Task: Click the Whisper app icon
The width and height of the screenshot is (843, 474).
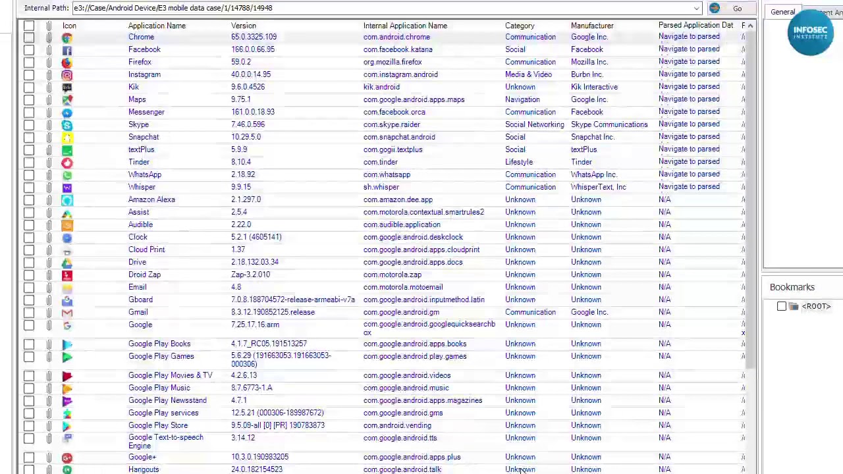Action: click(x=67, y=188)
